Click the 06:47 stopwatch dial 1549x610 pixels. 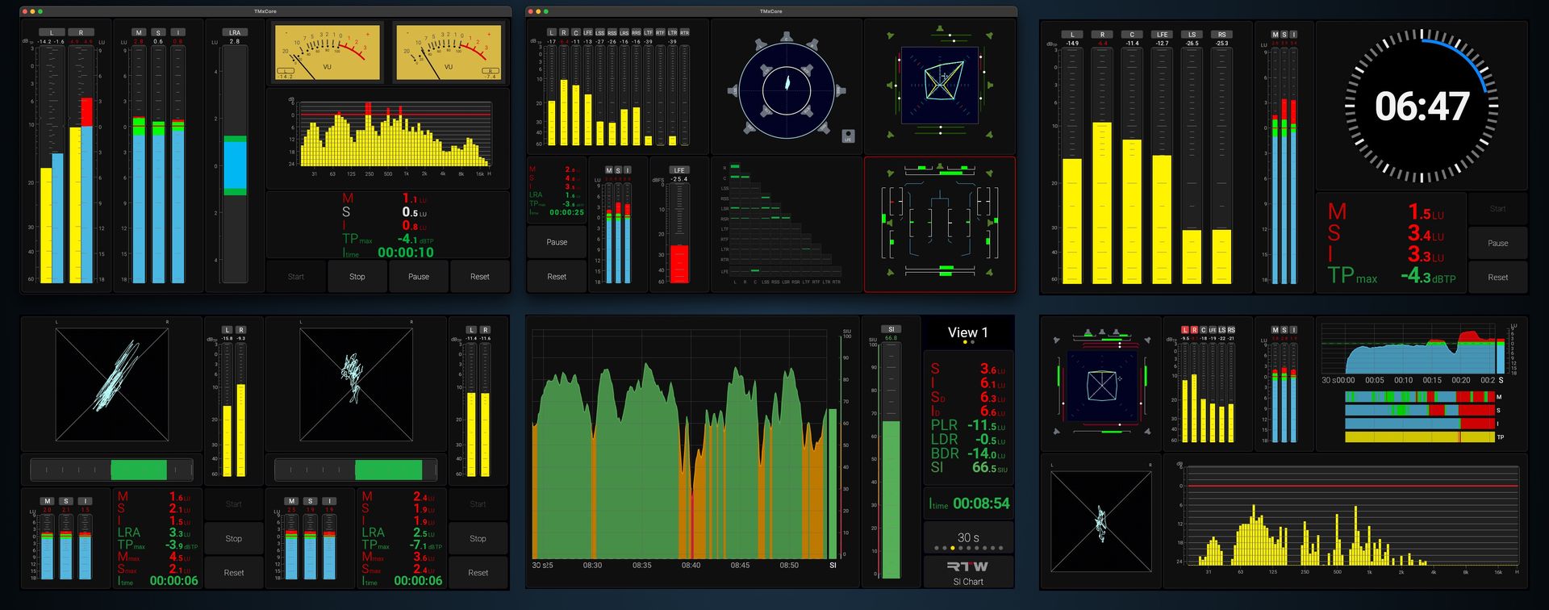[1422, 107]
